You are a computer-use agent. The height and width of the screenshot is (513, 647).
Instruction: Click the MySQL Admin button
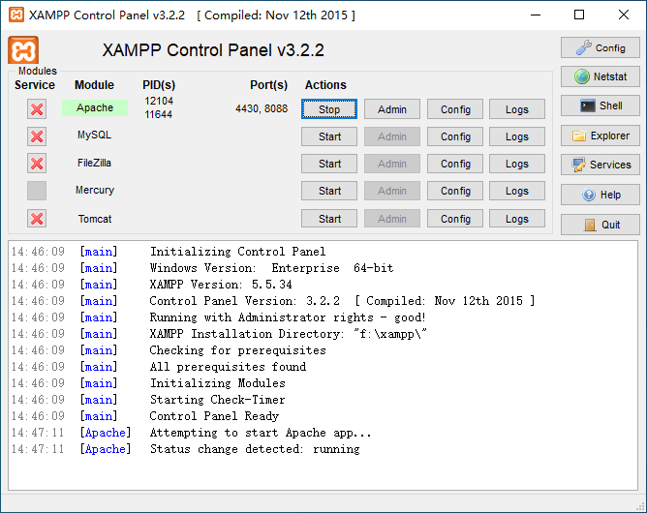coord(392,136)
